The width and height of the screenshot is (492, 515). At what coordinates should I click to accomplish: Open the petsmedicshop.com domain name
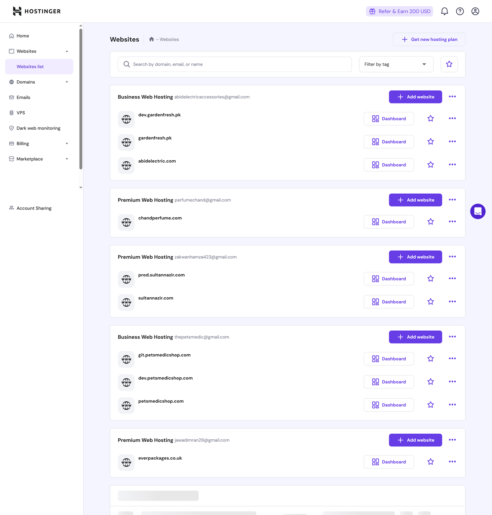pos(161,401)
